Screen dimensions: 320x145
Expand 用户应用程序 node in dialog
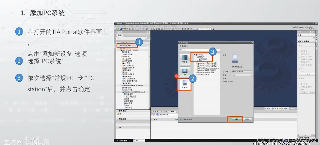(196, 75)
